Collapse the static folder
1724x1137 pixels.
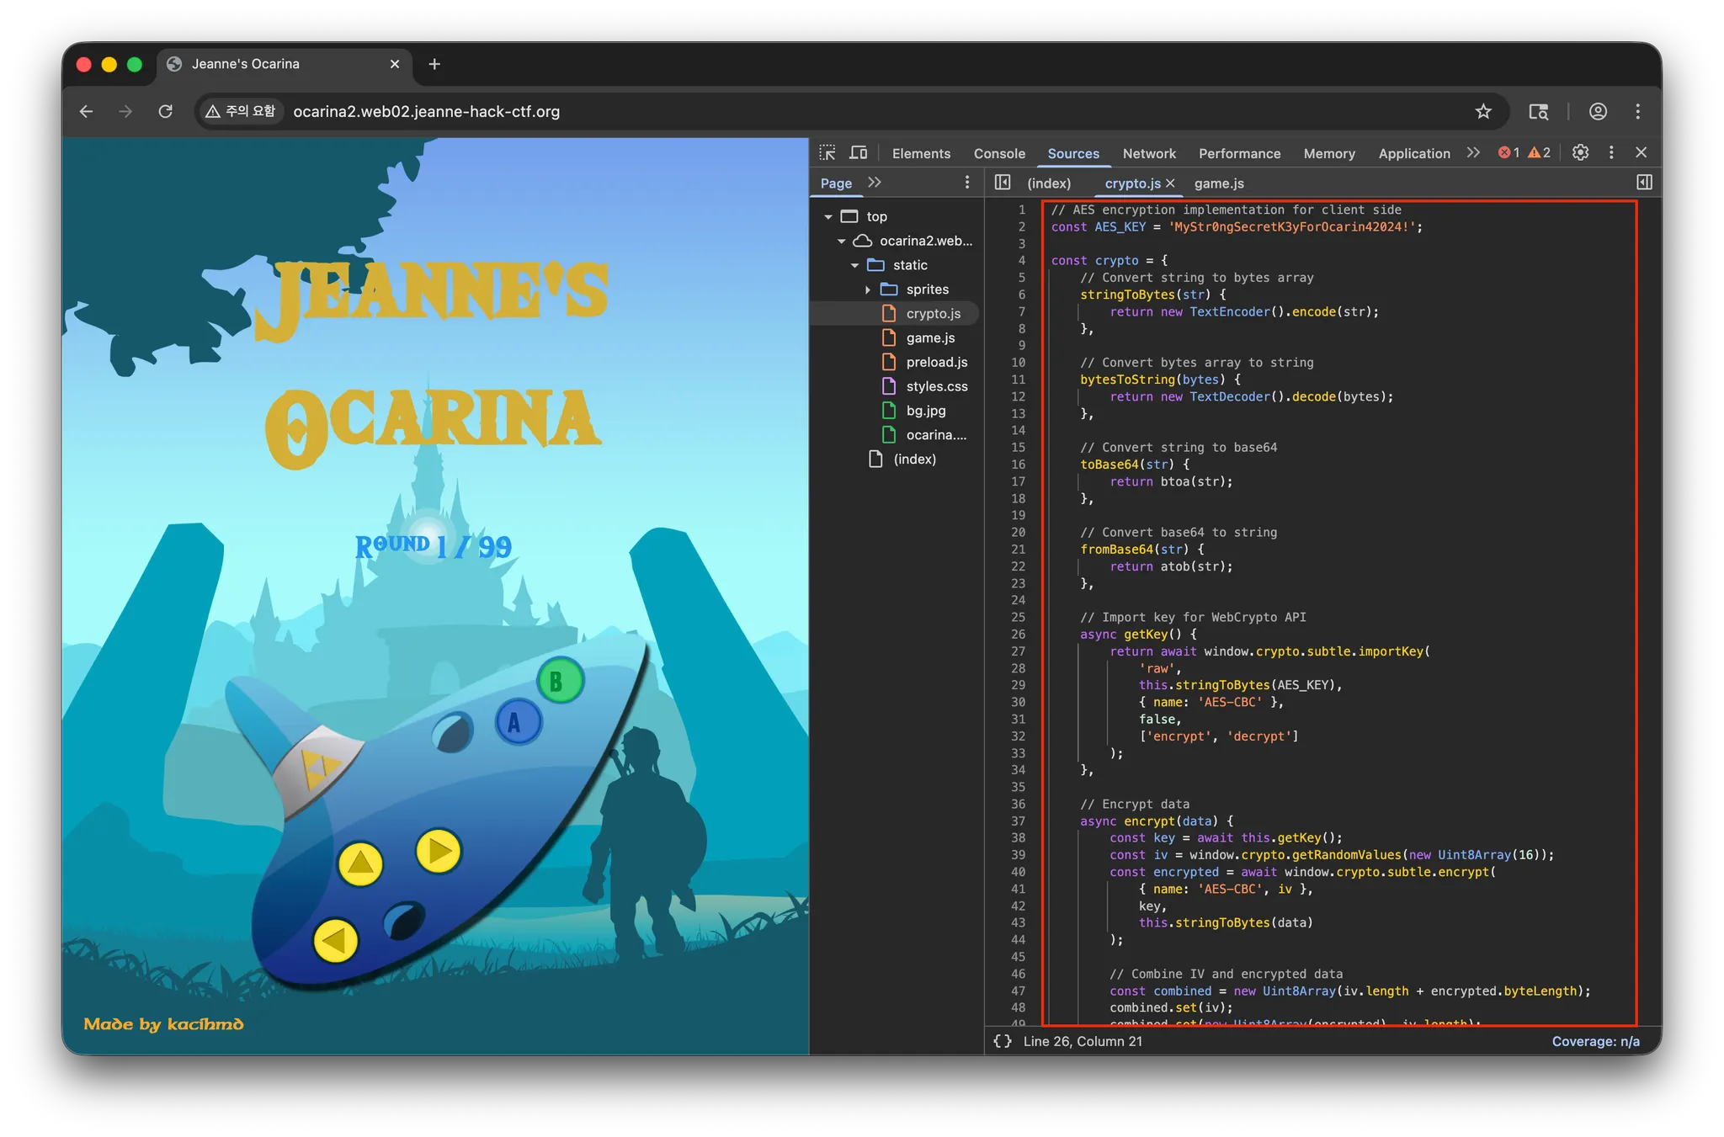854,265
